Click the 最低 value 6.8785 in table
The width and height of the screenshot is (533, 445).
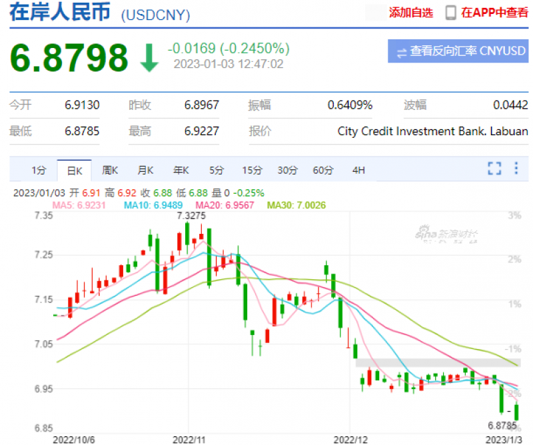pos(82,131)
